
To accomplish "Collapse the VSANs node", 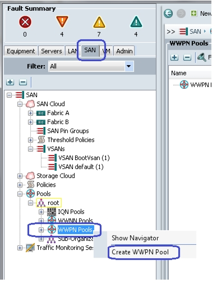I will pos(30,149).
